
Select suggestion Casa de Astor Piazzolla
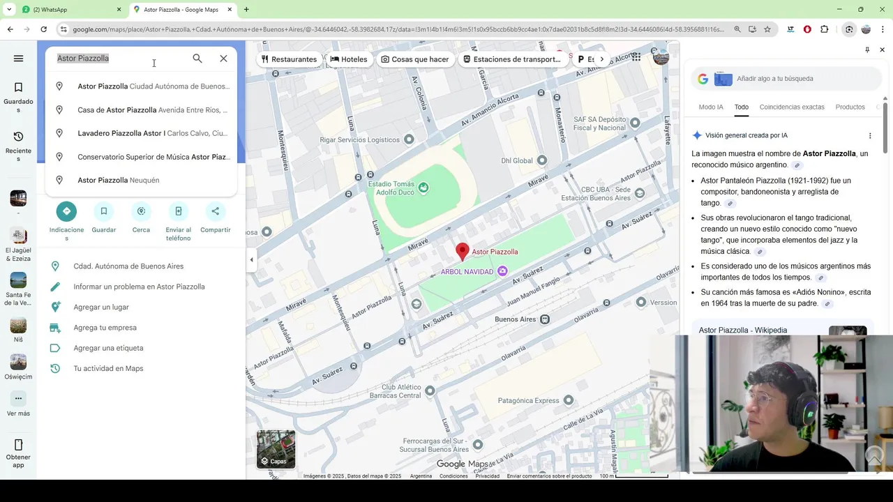141,110
